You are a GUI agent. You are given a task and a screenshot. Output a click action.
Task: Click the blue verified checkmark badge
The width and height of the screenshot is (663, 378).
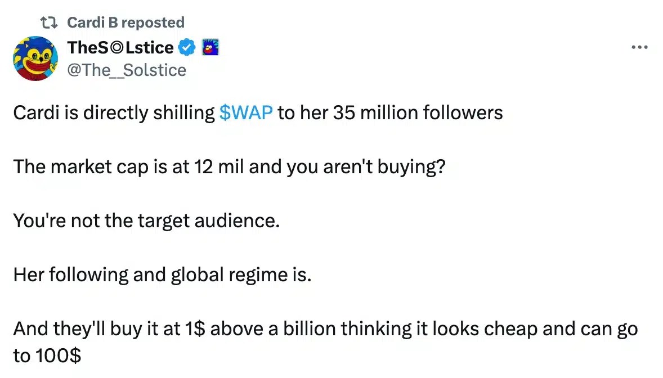[x=187, y=48]
